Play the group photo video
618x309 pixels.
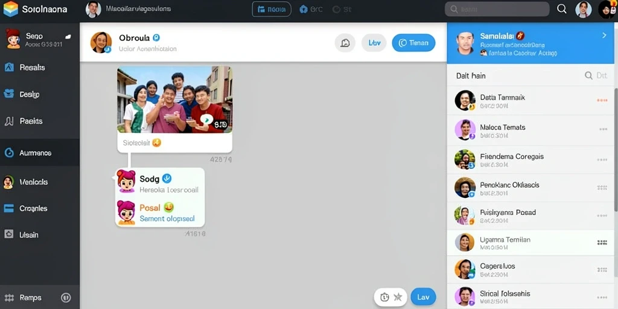(x=206, y=119)
